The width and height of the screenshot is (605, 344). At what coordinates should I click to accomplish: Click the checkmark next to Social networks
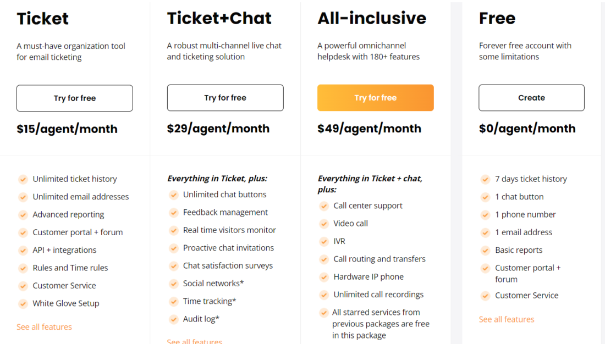(173, 283)
